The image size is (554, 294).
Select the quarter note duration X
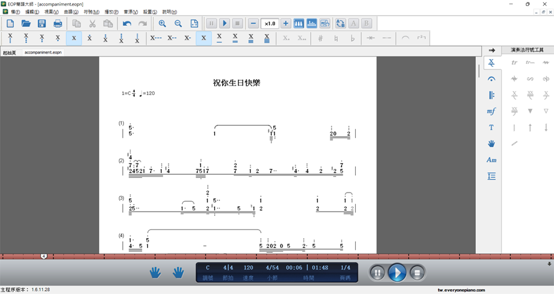(x=204, y=38)
